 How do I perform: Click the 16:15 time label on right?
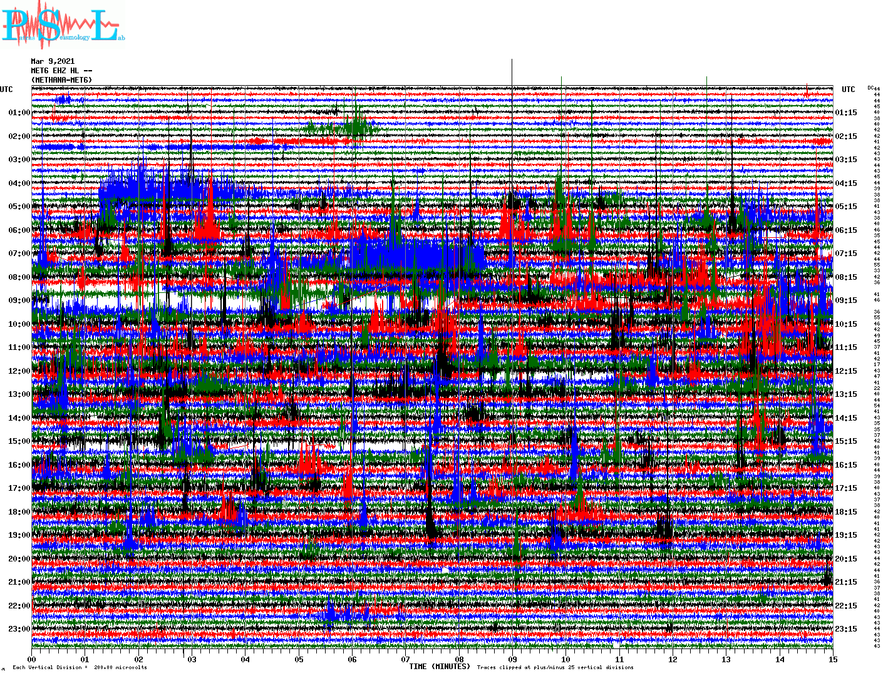(x=846, y=465)
